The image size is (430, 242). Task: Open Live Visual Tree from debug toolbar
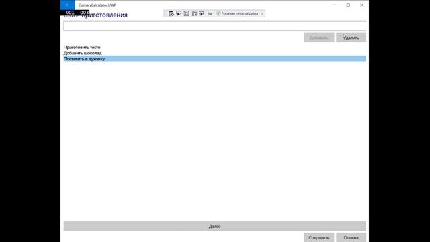click(x=171, y=13)
